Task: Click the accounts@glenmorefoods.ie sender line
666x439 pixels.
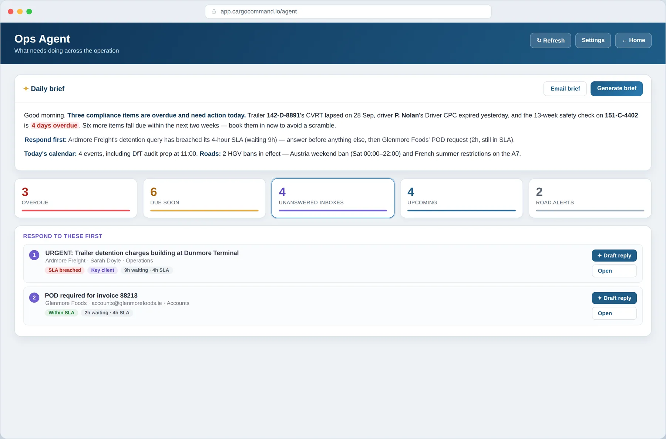Action: coord(117,303)
